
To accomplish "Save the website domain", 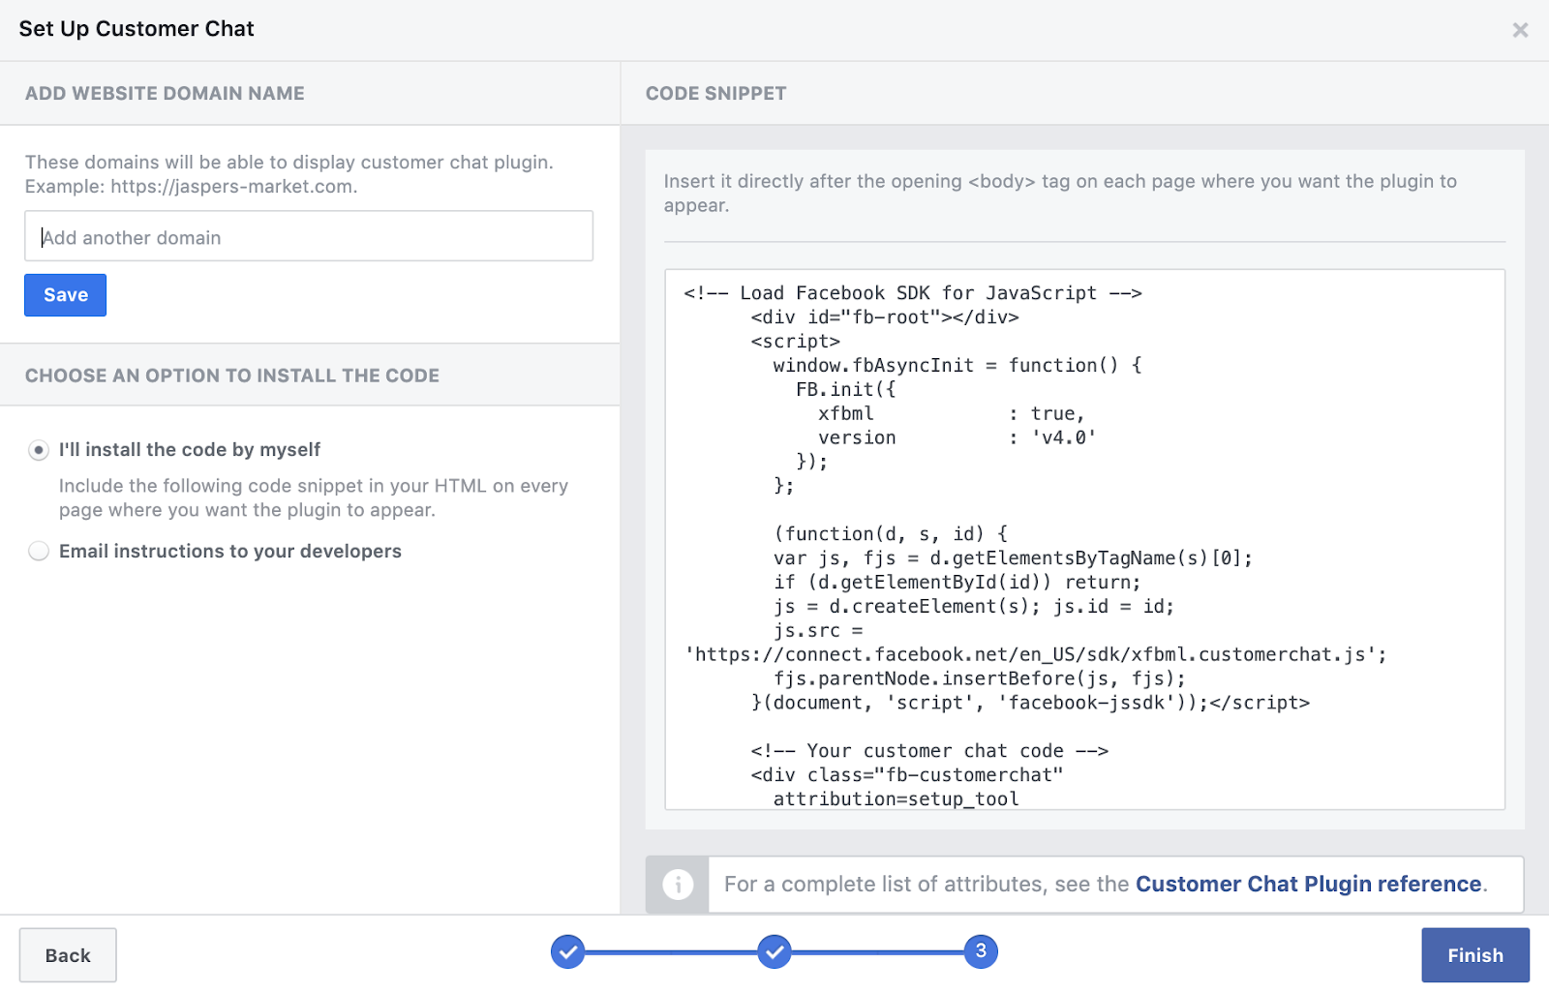I will (x=65, y=295).
